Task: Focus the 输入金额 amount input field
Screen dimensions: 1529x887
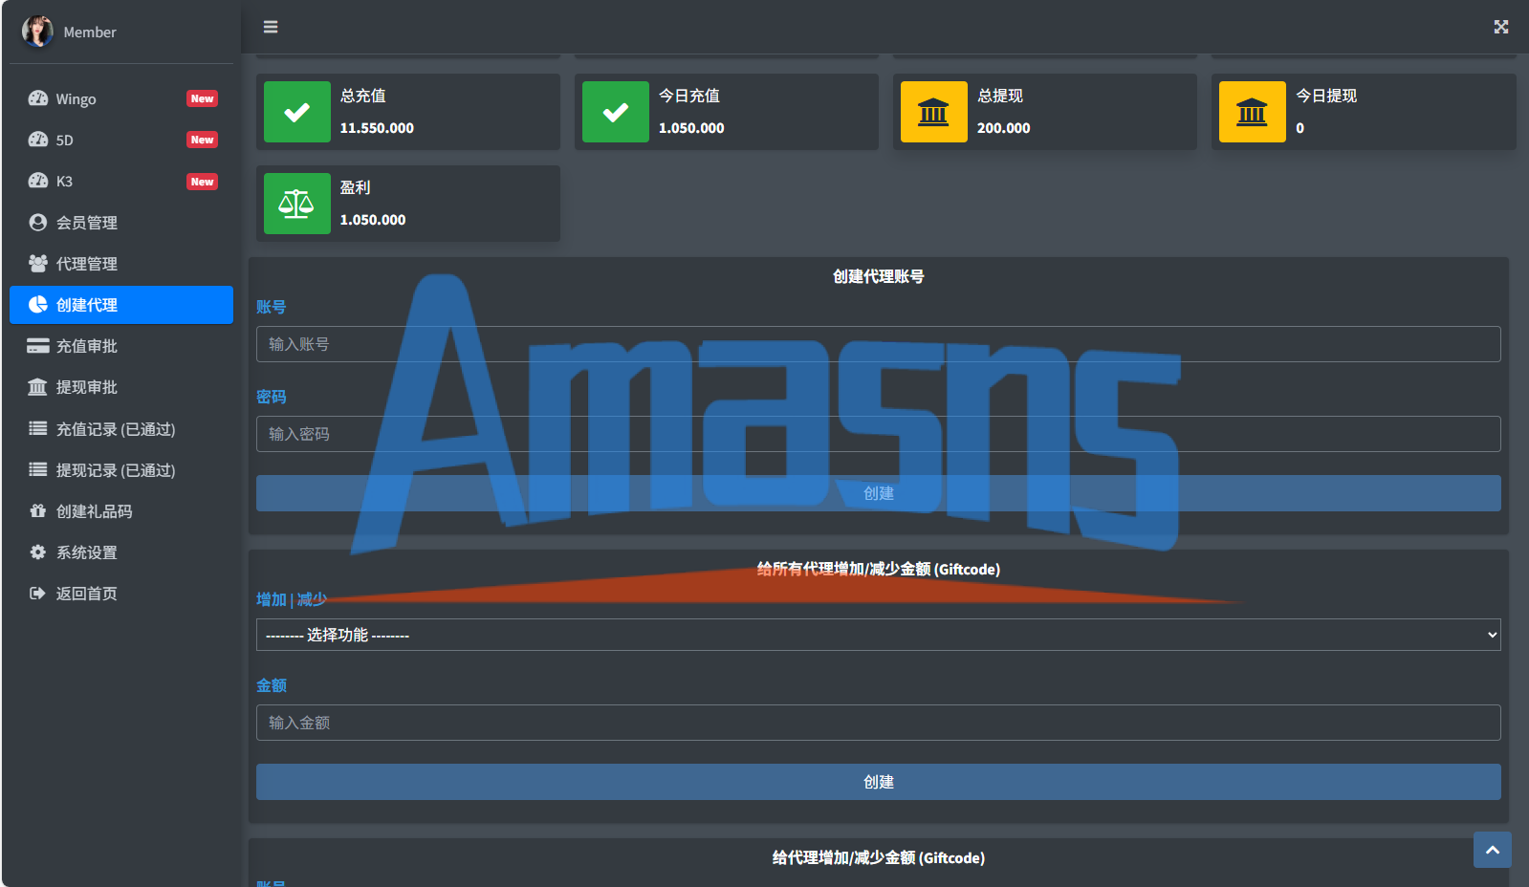Action: pyautogui.click(x=879, y=723)
